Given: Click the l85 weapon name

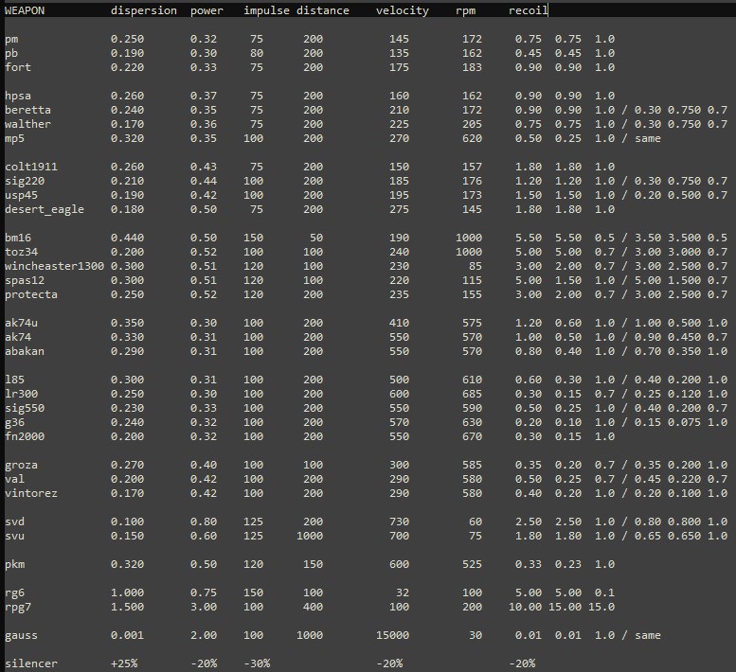Looking at the screenshot, I should [x=14, y=380].
